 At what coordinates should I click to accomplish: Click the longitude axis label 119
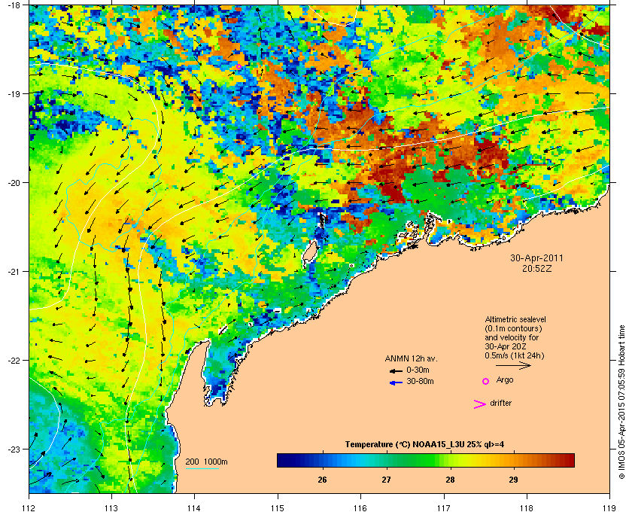[609, 507]
